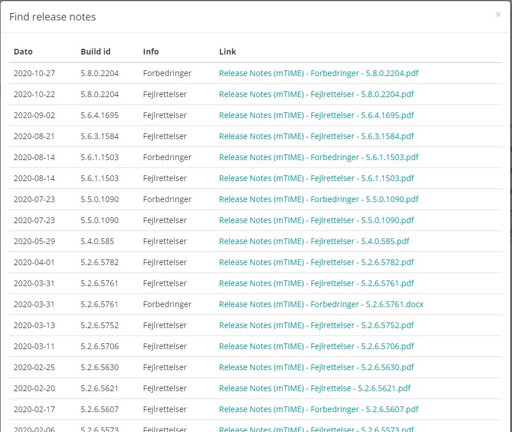512x432 pixels.
Task: Open Fejlrettelser 5.6.3.1584 release notes link
Action: click(x=316, y=136)
